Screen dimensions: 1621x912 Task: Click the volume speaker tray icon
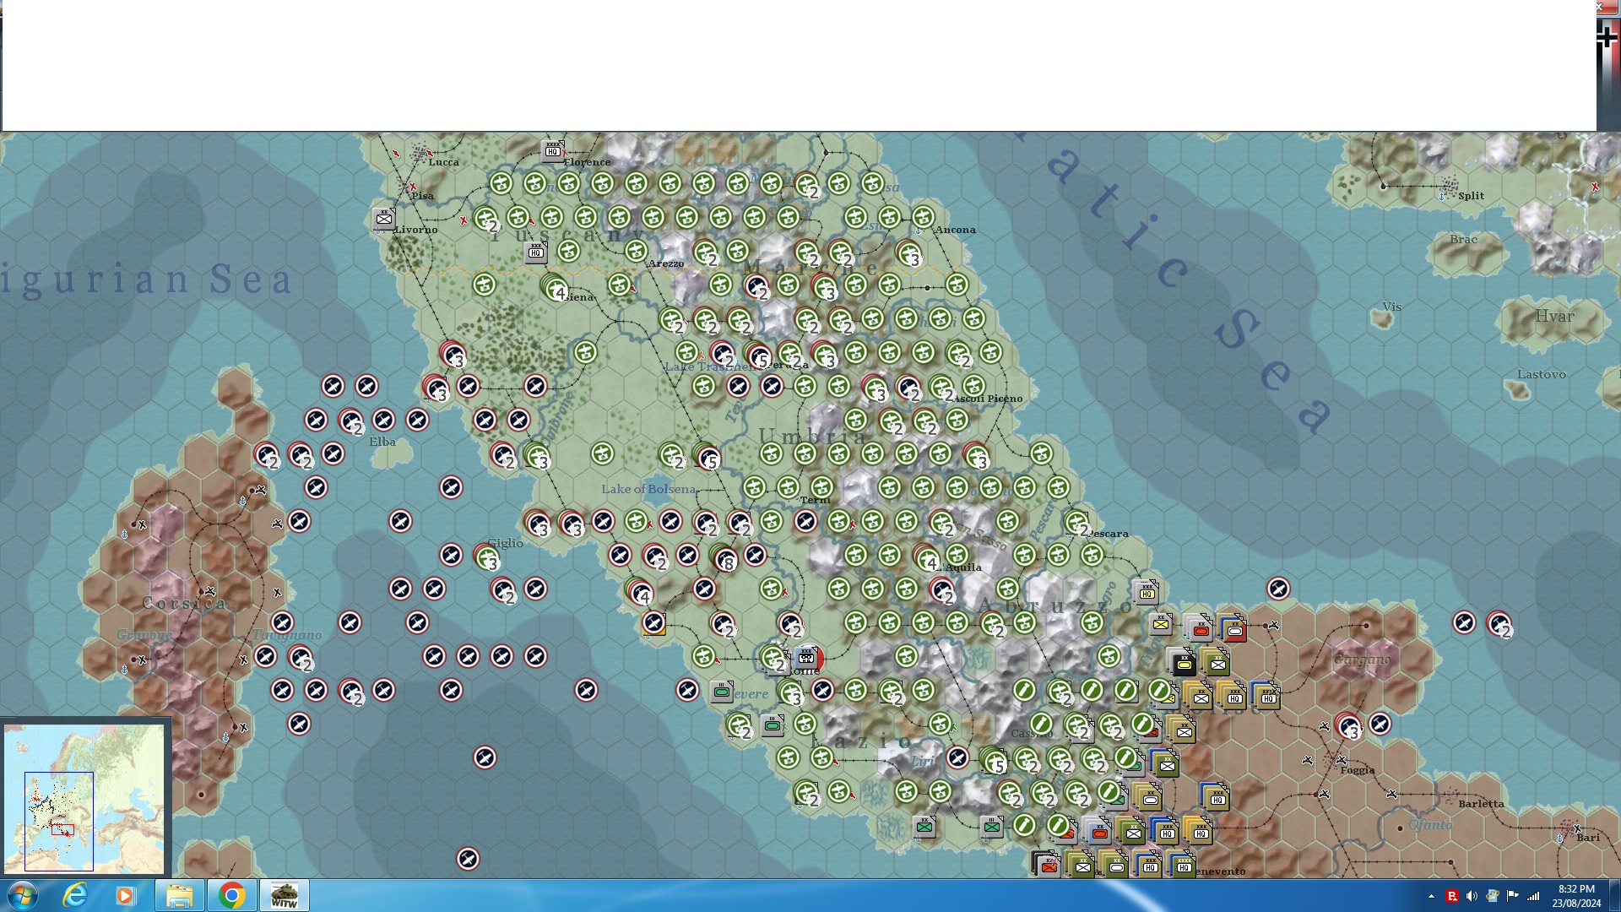[x=1472, y=896]
